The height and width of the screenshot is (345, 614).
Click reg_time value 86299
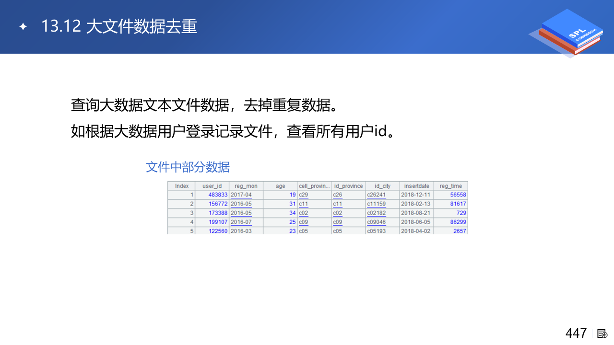pyautogui.click(x=458, y=222)
